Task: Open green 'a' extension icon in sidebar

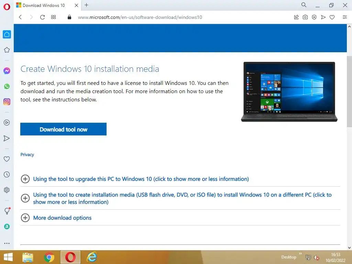Action: pyautogui.click(x=7, y=227)
